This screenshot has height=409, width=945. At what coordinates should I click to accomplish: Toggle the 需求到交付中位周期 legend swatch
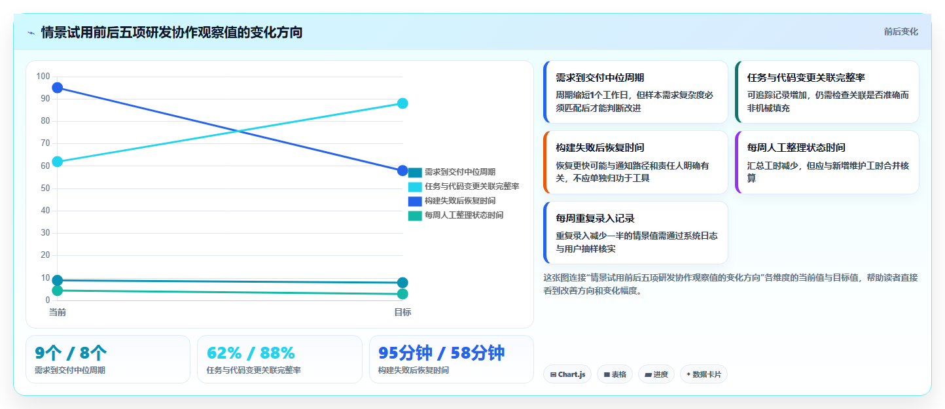(415, 172)
